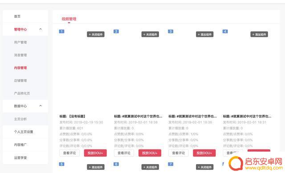
Task: Open 店铺管理 from sidebar
Action: click(20, 80)
